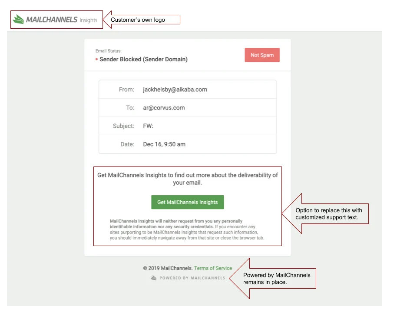Click the date value Dec 16, 9:50 am
The height and width of the screenshot is (313, 417).
(164, 144)
